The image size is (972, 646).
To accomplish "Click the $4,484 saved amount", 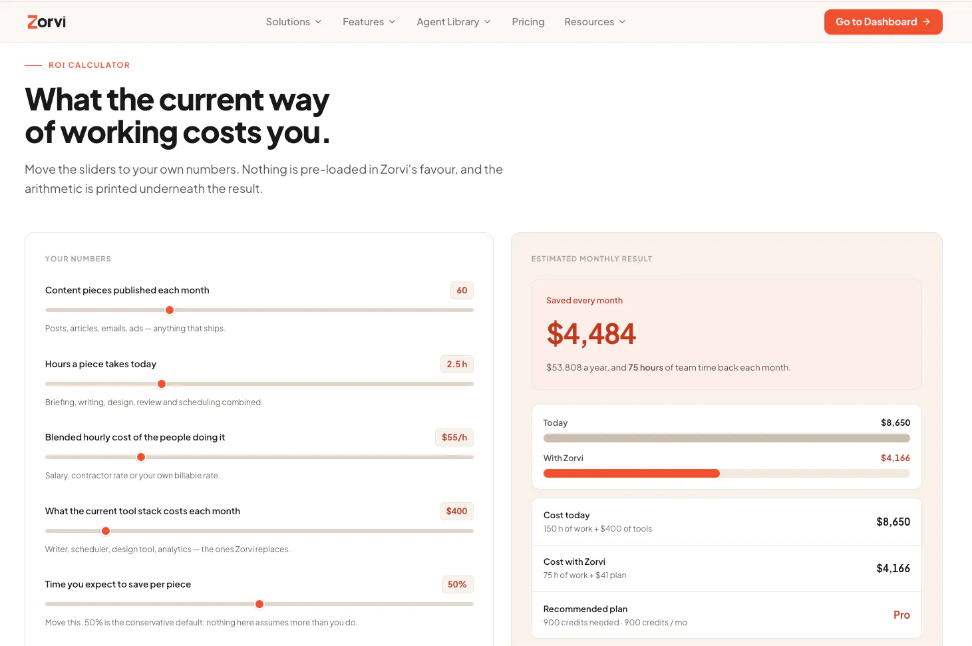I will 591,334.
